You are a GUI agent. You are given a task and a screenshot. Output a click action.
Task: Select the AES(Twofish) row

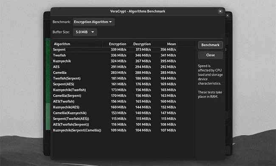(115, 101)
